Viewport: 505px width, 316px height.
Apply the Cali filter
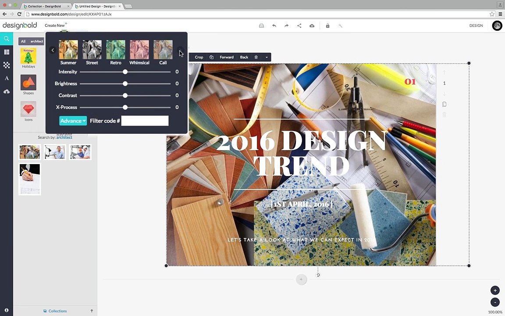[163, 53]
